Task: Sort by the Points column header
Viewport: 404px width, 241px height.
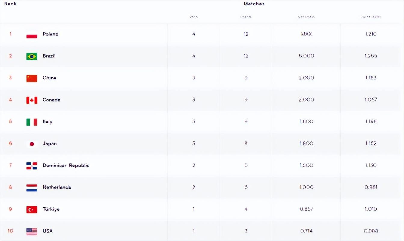Action: tap(246, 17)
